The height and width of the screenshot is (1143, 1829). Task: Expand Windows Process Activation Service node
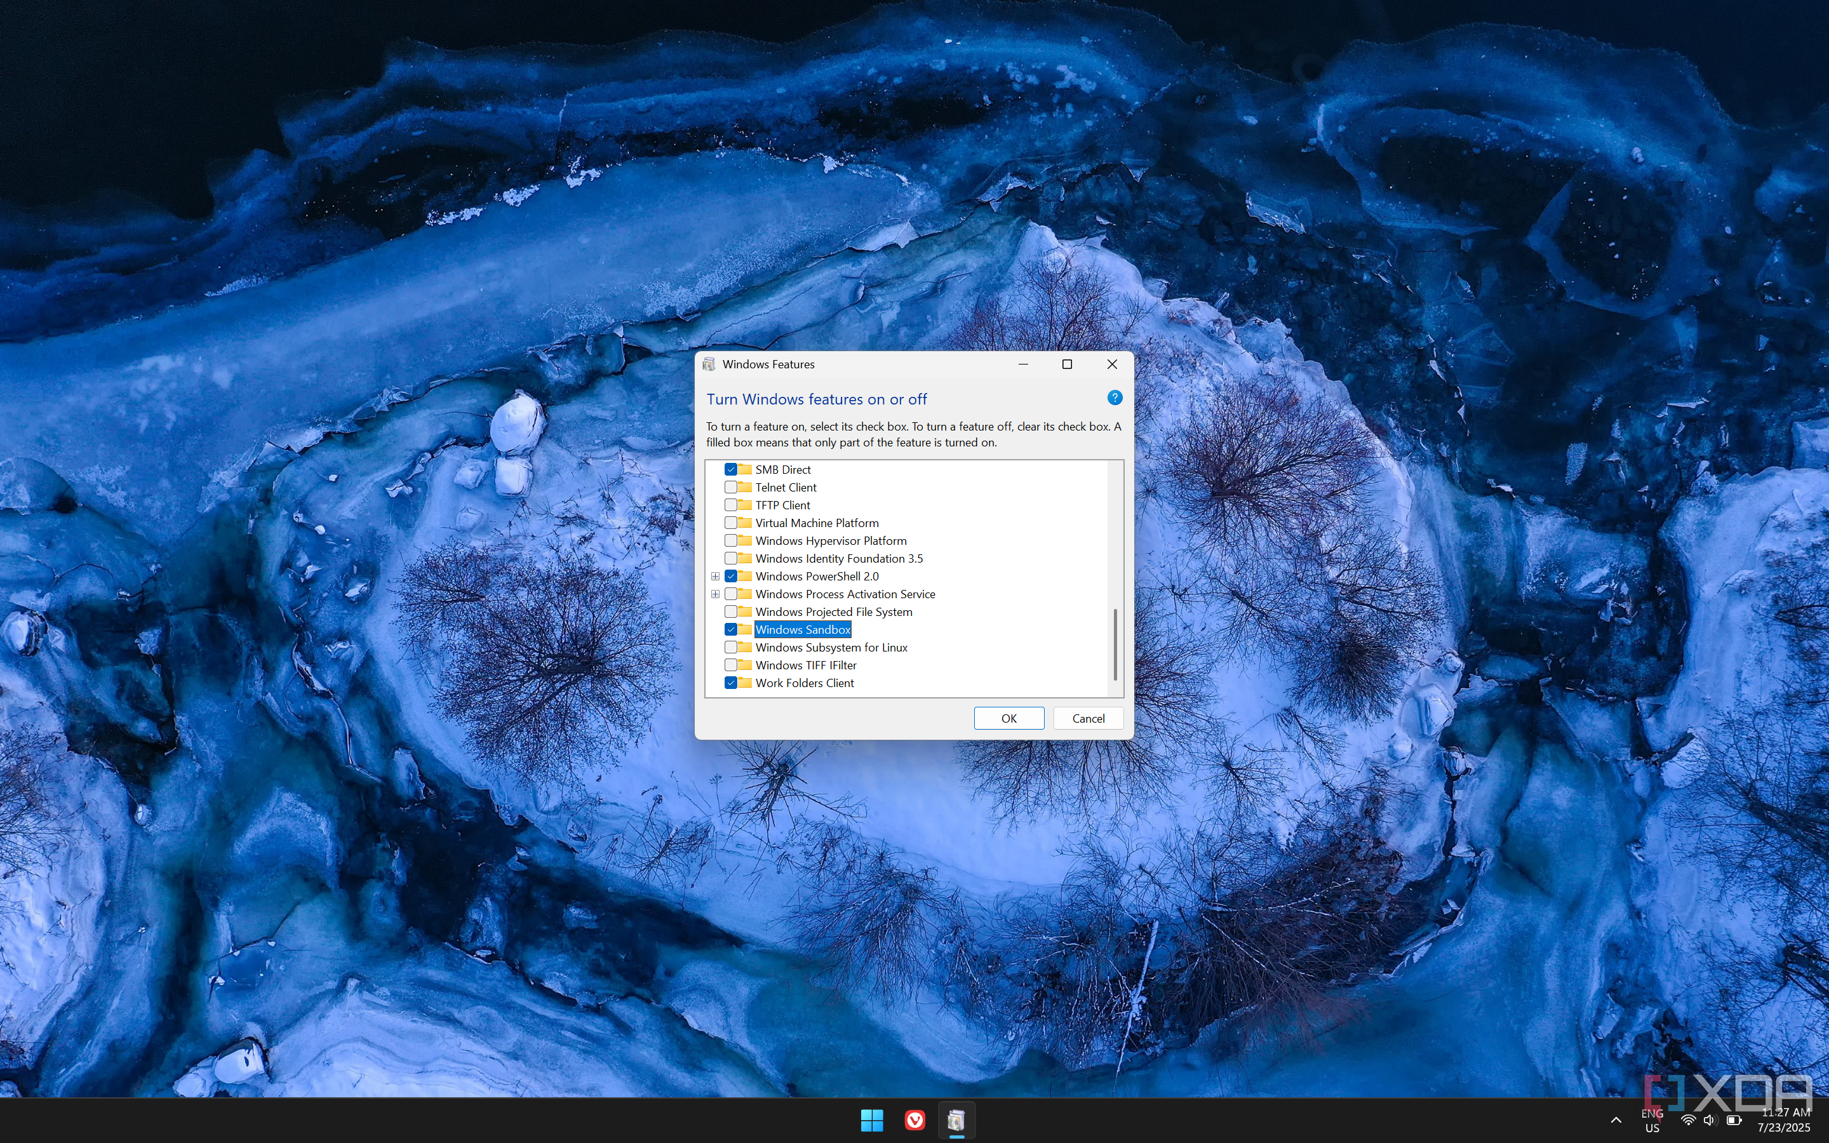click(715, 594)
